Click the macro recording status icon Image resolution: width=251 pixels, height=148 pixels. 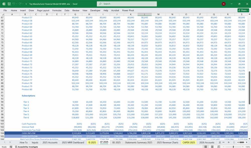(11, 147)
